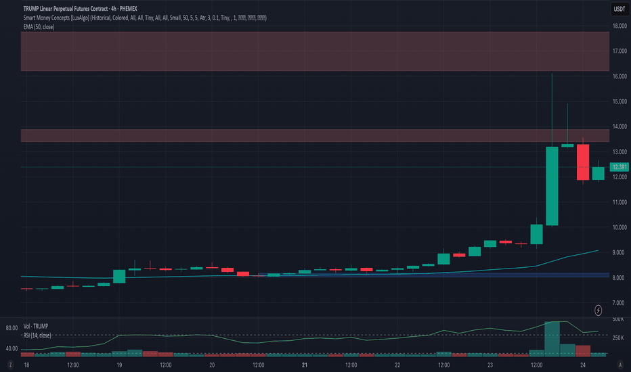The height and width of the screenshot is (372, 631).
Task: Click the 17.000 price axis label
Action: pos(619,51)
